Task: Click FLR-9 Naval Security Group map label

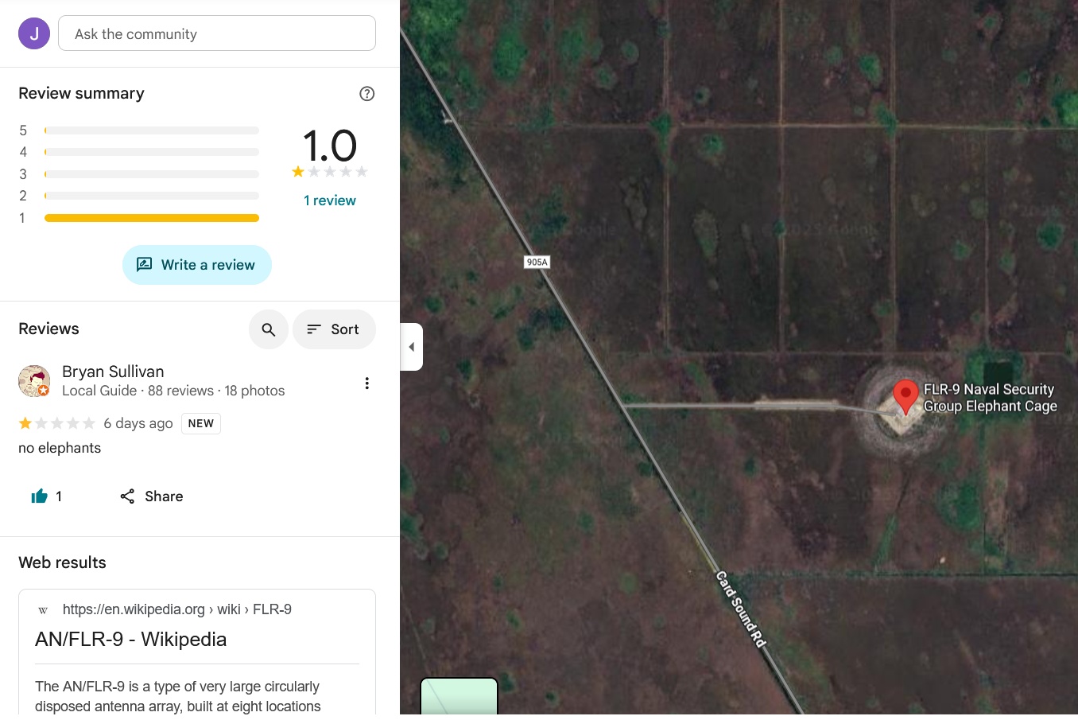Action: coord(989,398)
